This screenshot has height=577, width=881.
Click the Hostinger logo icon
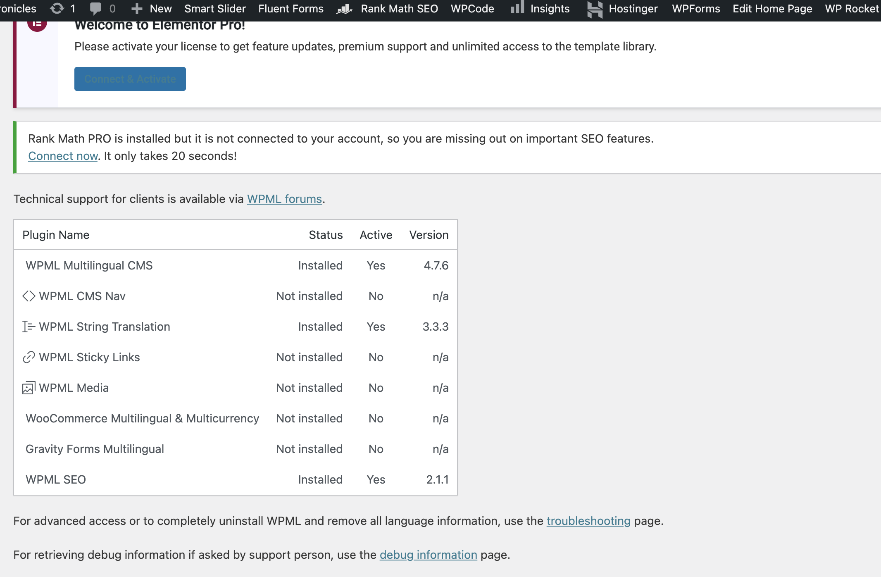pos(595,9)
